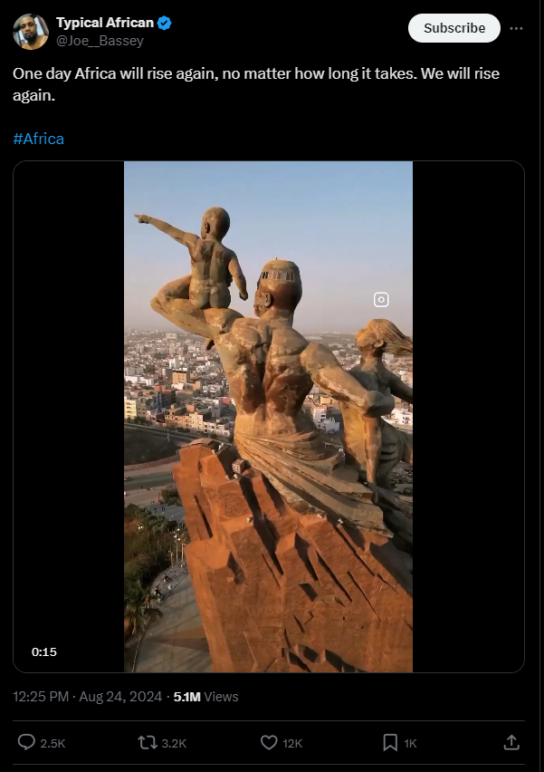Open the @Joe__Bassey handle link
This screenshot has width=544, height=772.
click(x=100, y=41)
